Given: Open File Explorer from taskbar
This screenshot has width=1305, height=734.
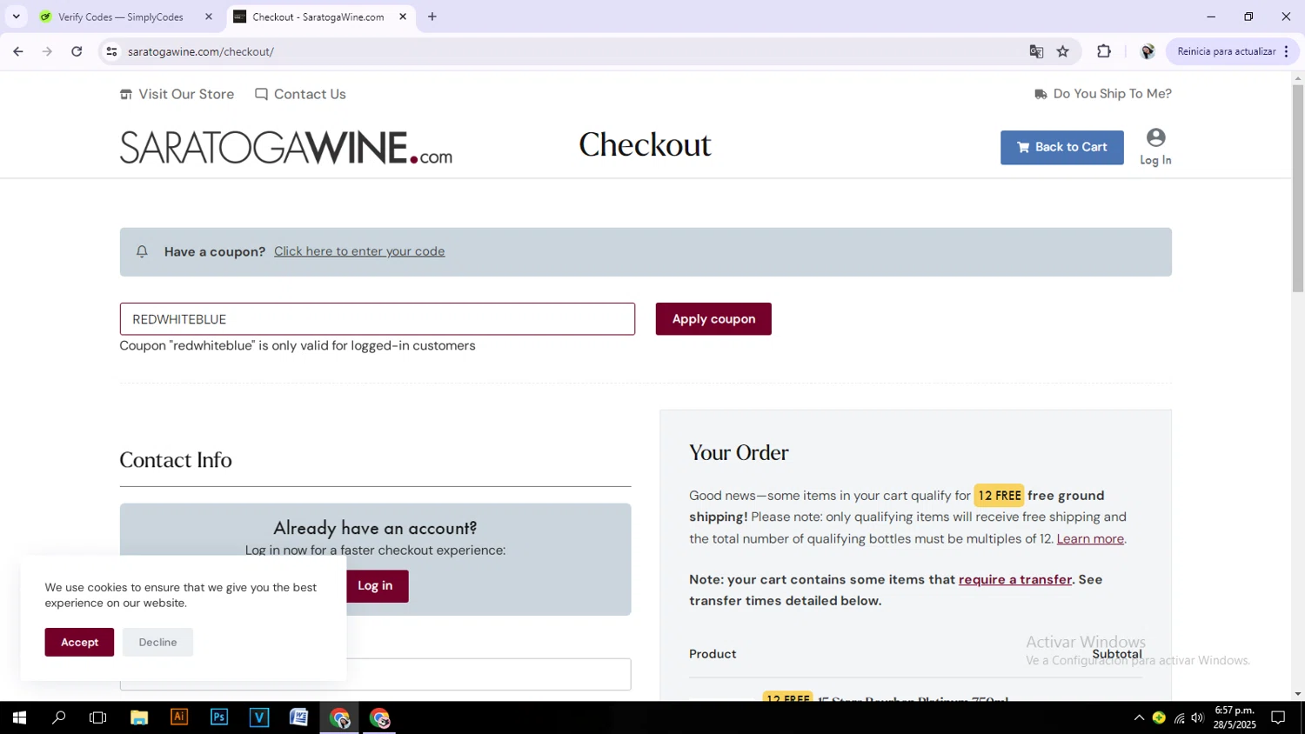Looking at the screenshot, I should [139, 717].
